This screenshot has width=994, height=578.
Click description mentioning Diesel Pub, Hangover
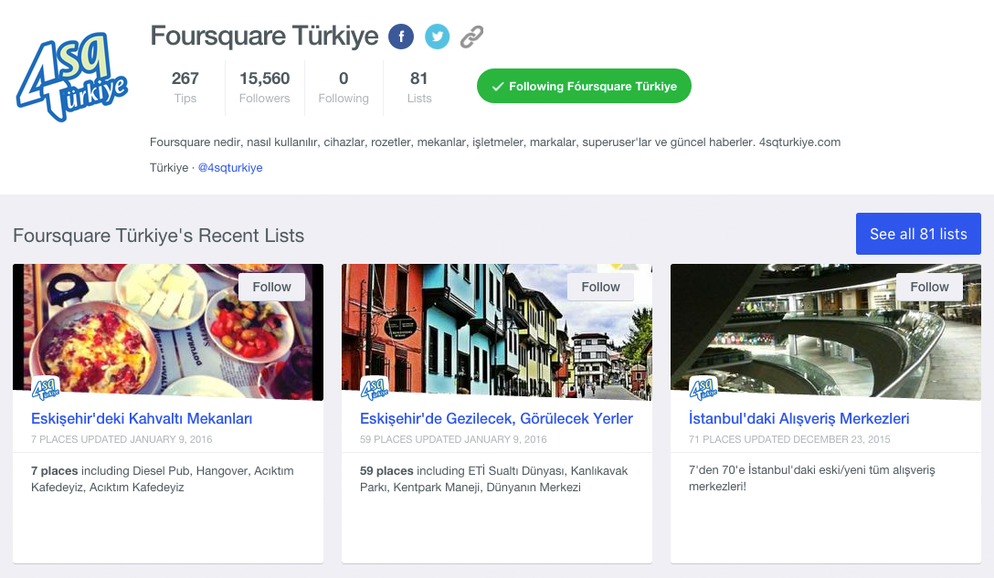pyautogui.click(x=163, y=479)
